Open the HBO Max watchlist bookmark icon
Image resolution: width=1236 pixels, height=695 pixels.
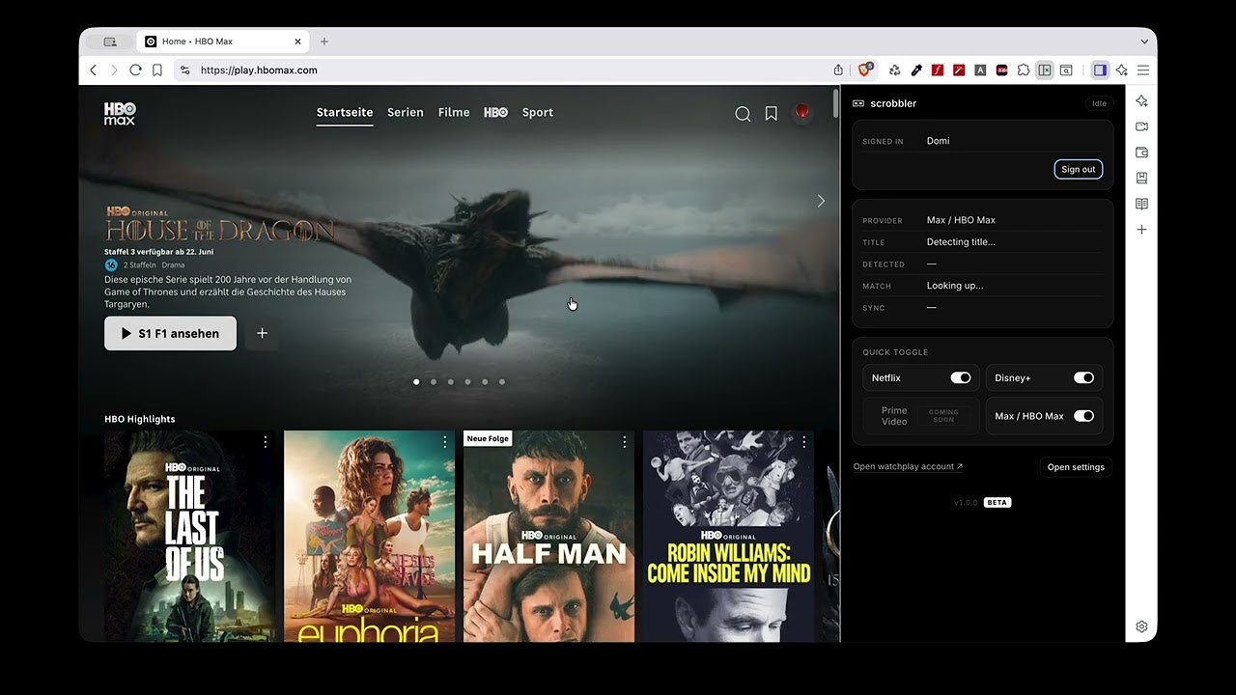[x=772, y=114]
